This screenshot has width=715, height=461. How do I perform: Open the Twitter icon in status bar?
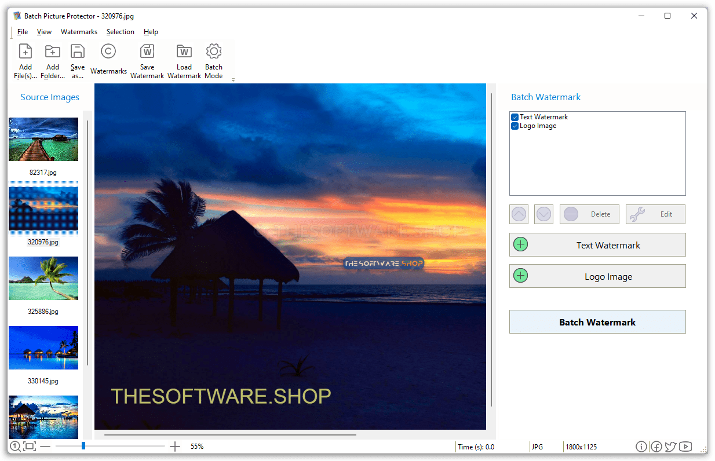671,447
